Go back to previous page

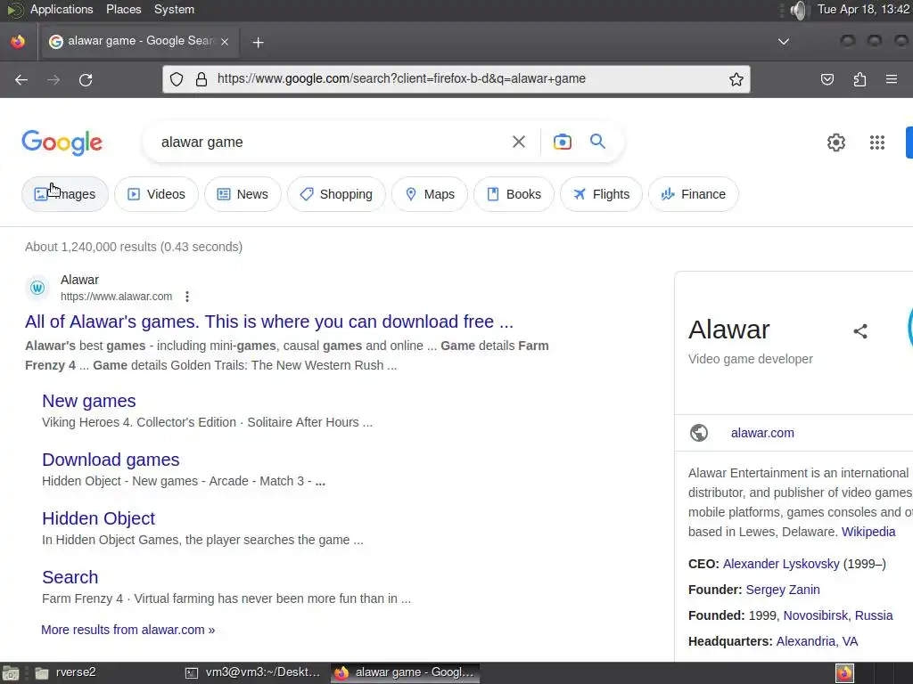(21, 79)
